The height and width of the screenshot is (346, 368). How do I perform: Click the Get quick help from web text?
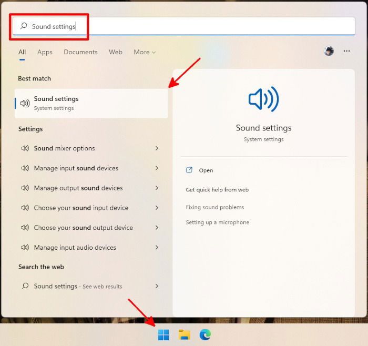coord(217,190)
